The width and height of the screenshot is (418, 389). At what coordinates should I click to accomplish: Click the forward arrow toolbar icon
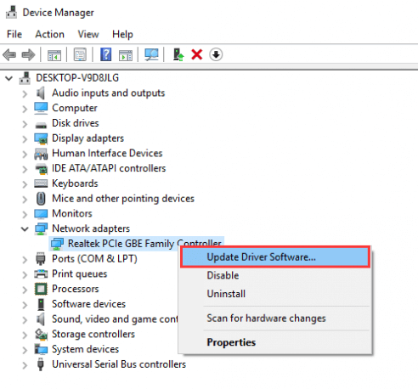[x=28, y=54]
